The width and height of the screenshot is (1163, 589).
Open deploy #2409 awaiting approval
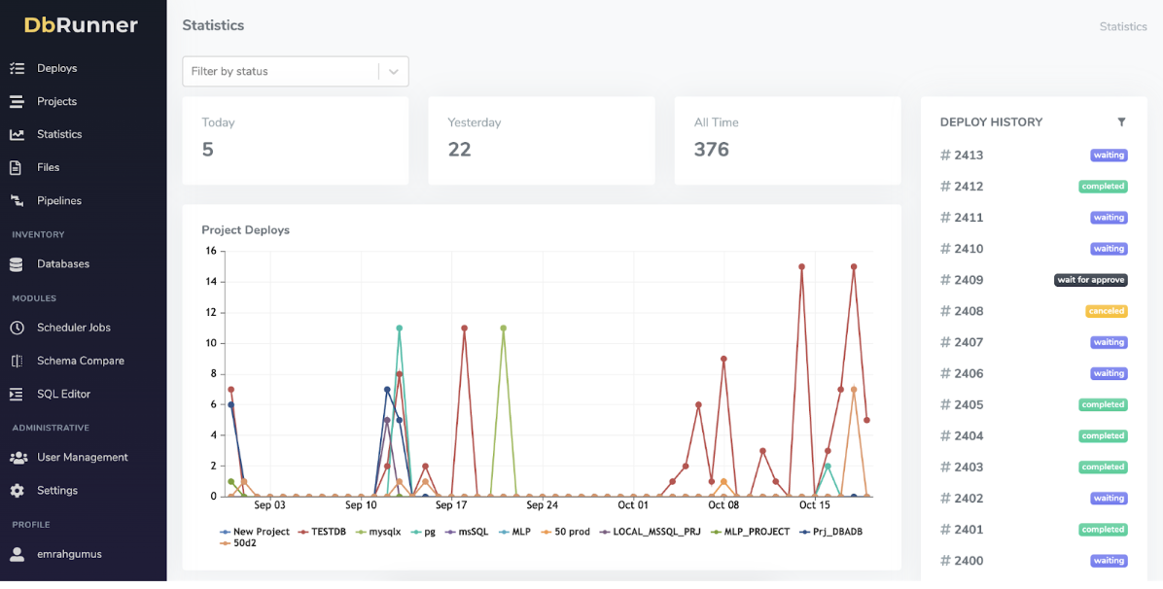click(969, 280)
